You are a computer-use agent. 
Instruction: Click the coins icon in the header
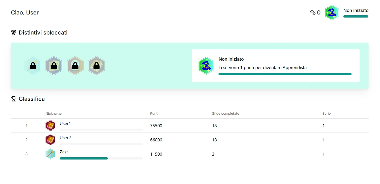[x=313, y=13]
